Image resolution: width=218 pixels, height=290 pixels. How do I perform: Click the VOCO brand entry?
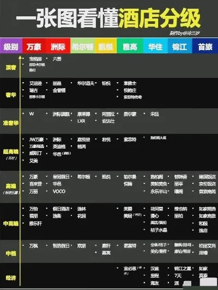[x=59, y=191]
